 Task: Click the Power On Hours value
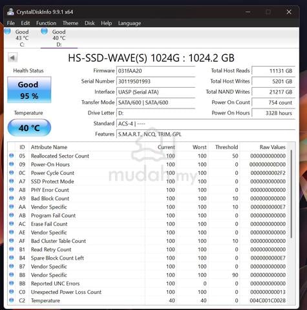pyautogui.click(x=273, y=113)
